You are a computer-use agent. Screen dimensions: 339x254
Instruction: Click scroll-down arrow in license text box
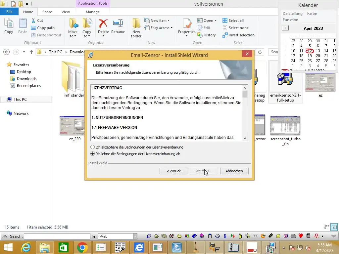point(245,138)
